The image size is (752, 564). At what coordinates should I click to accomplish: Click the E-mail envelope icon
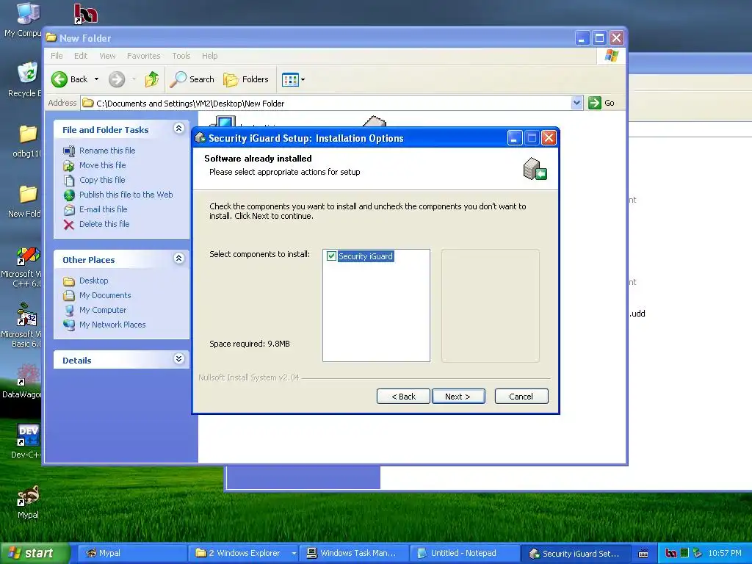pos(70,209)
